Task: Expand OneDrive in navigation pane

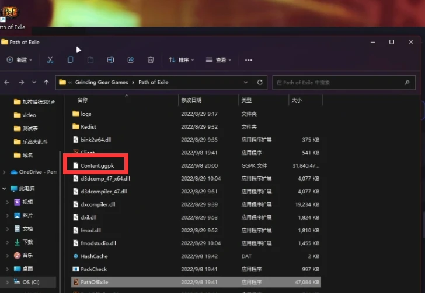Action: [4, 172]
